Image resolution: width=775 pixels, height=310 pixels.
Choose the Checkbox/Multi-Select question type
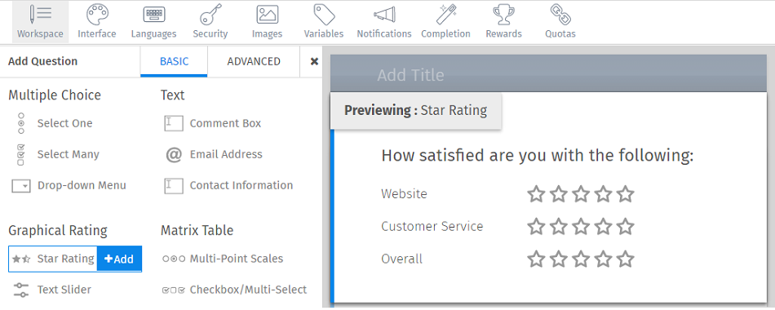(x=234, y=290)
